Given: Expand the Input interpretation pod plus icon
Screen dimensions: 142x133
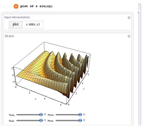Looking at the screenshot, I should click(x=129, y=18).
